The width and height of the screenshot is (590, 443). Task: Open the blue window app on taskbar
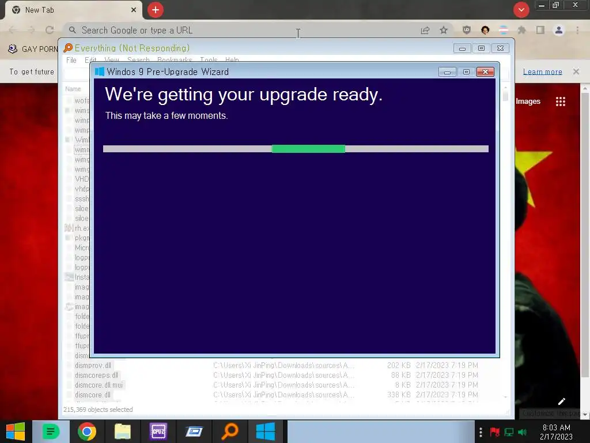[194, 431]
